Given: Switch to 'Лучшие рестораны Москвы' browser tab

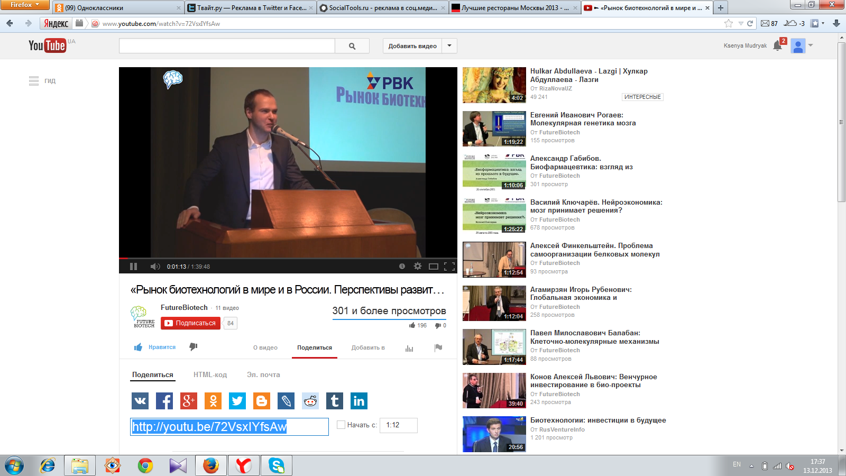Looking at the screenshot, I should tap(515, 8).
